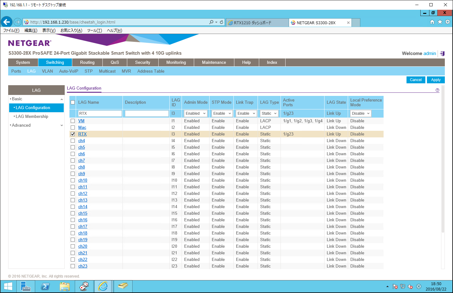
Task: Open the Link Trap dropdown
Action: 246,113
